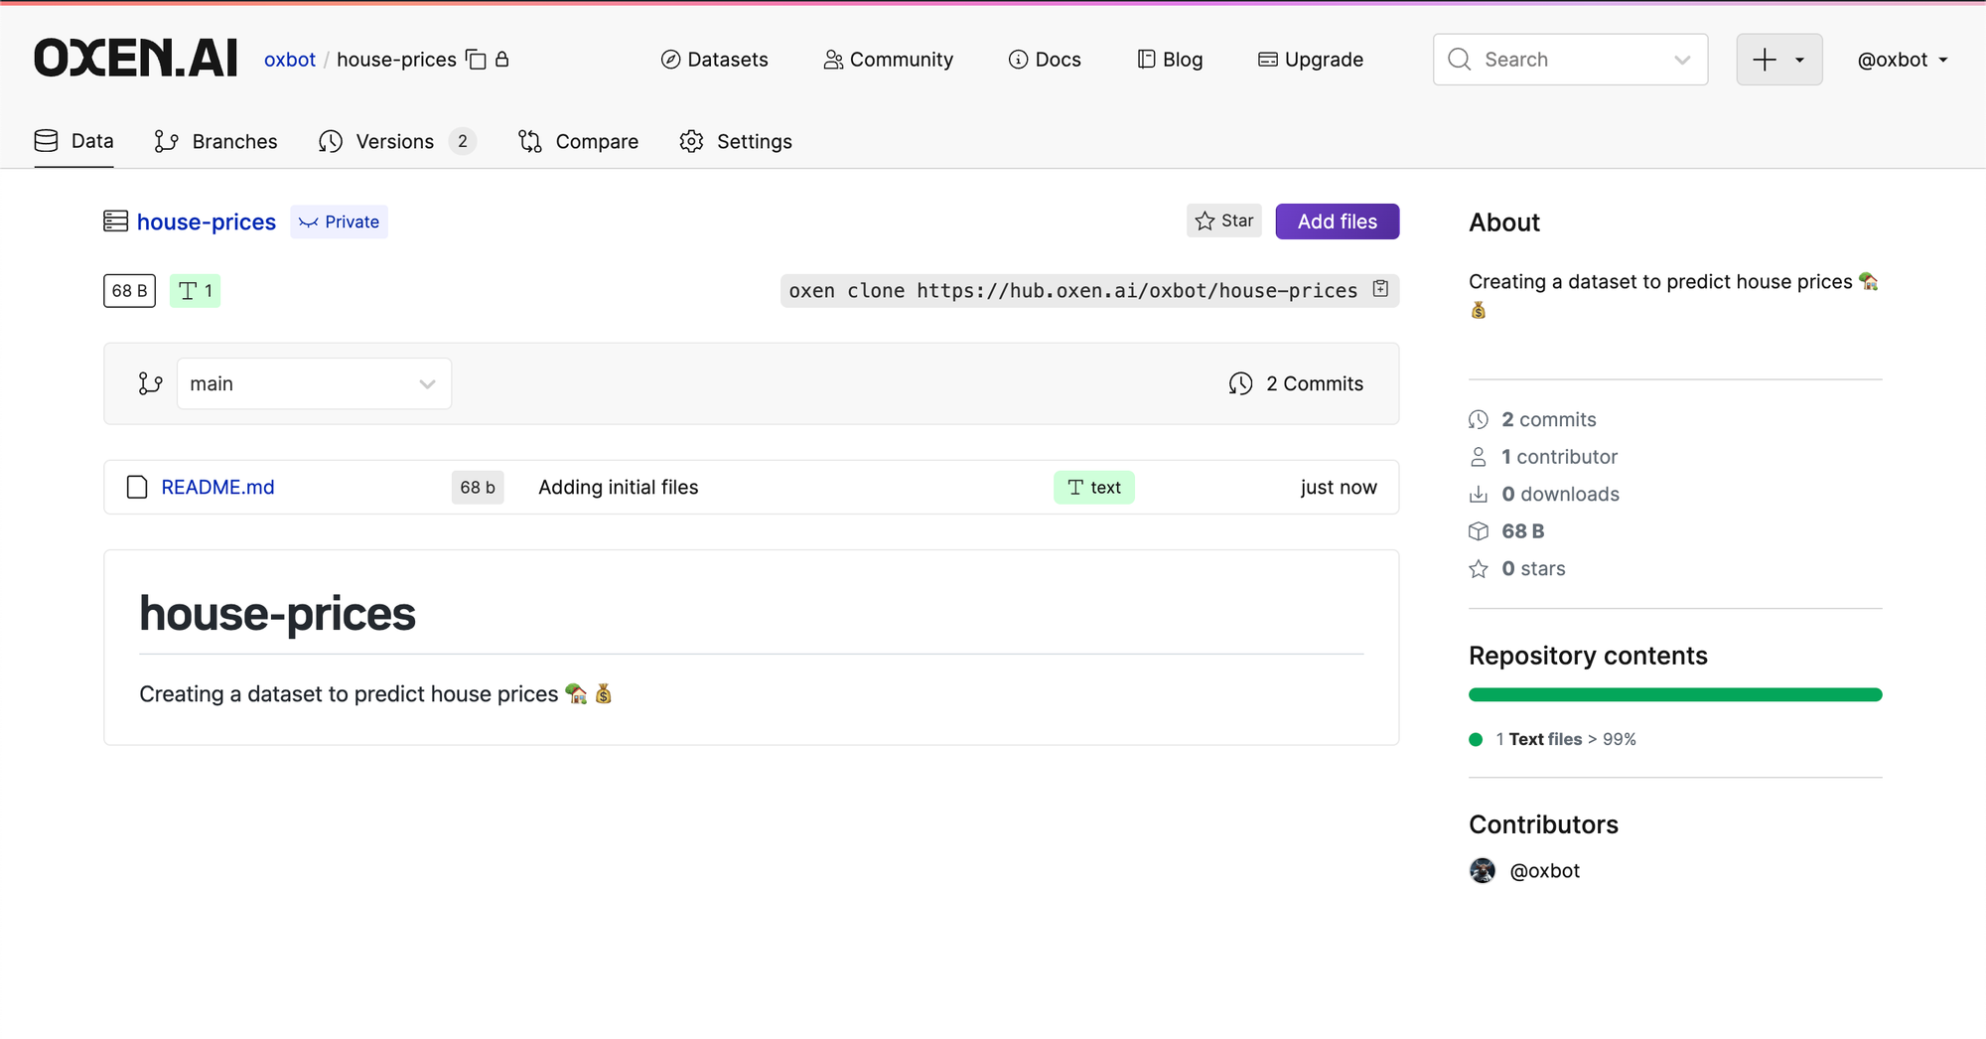Screen dimensions: 1986x1039
Task: Click the oxen clone command text
Action: [1073, 290]
